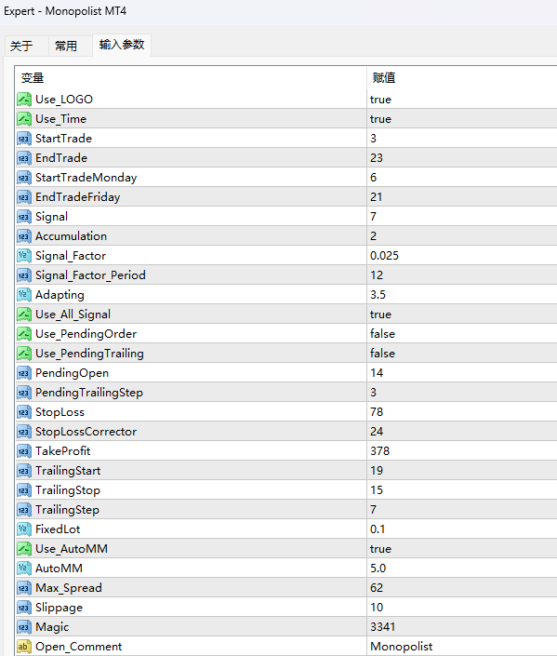This screenshot has height=656, width=557.
Task: Click the FixedLot double type icon
Action: pos(24,529)
